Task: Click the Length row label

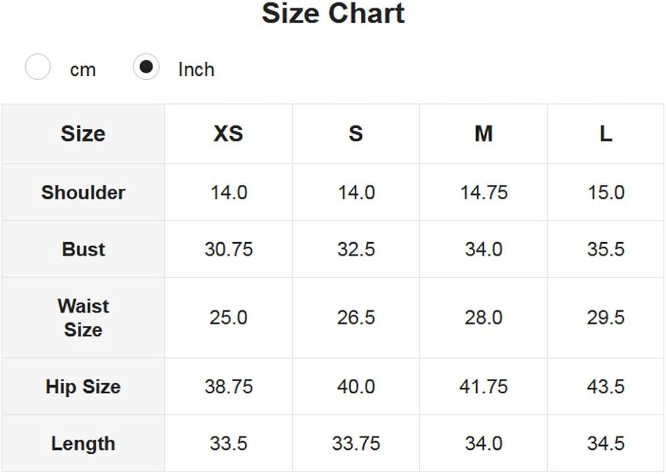Action: click(83, 444)
